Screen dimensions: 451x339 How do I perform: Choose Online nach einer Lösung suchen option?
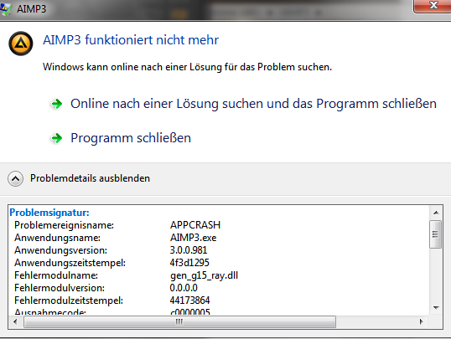point(253,104)
